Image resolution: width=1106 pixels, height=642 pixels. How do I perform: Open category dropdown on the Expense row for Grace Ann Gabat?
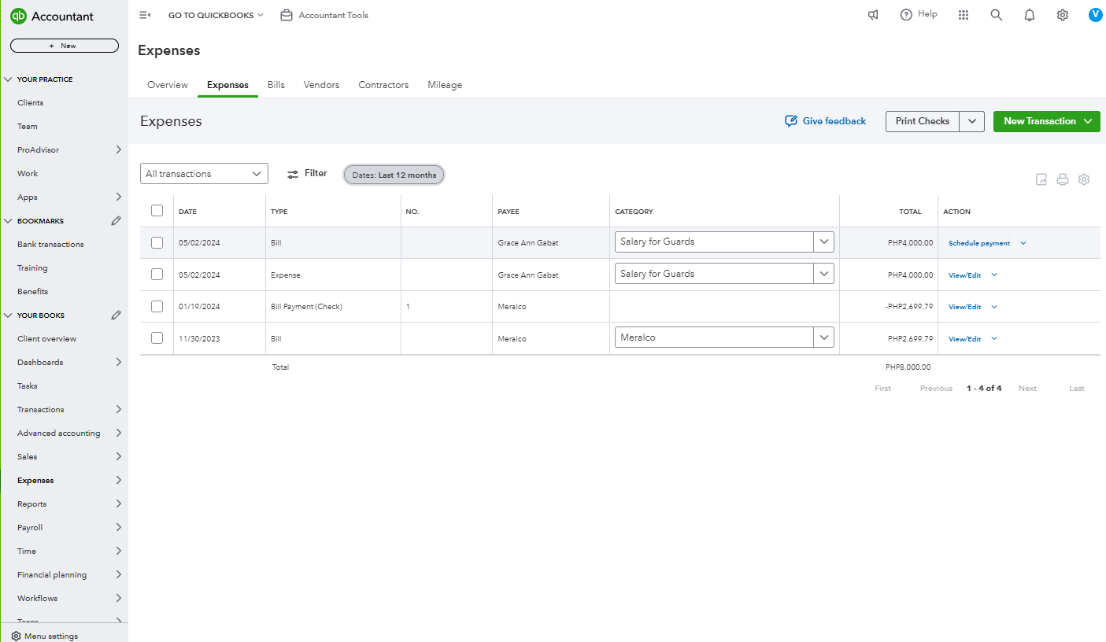[x=824, y=274]
